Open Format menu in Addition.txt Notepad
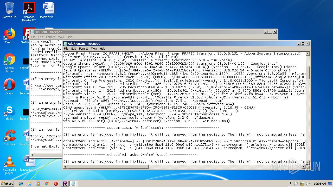This screenshot has height=187, width=333. click(84, 49)
